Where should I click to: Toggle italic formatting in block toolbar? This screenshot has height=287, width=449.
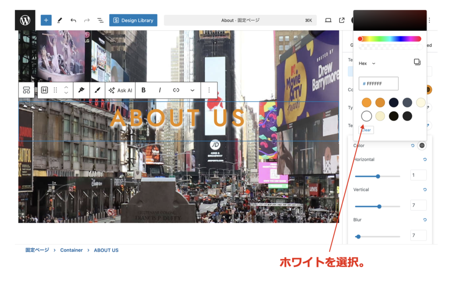coord(160,90)
